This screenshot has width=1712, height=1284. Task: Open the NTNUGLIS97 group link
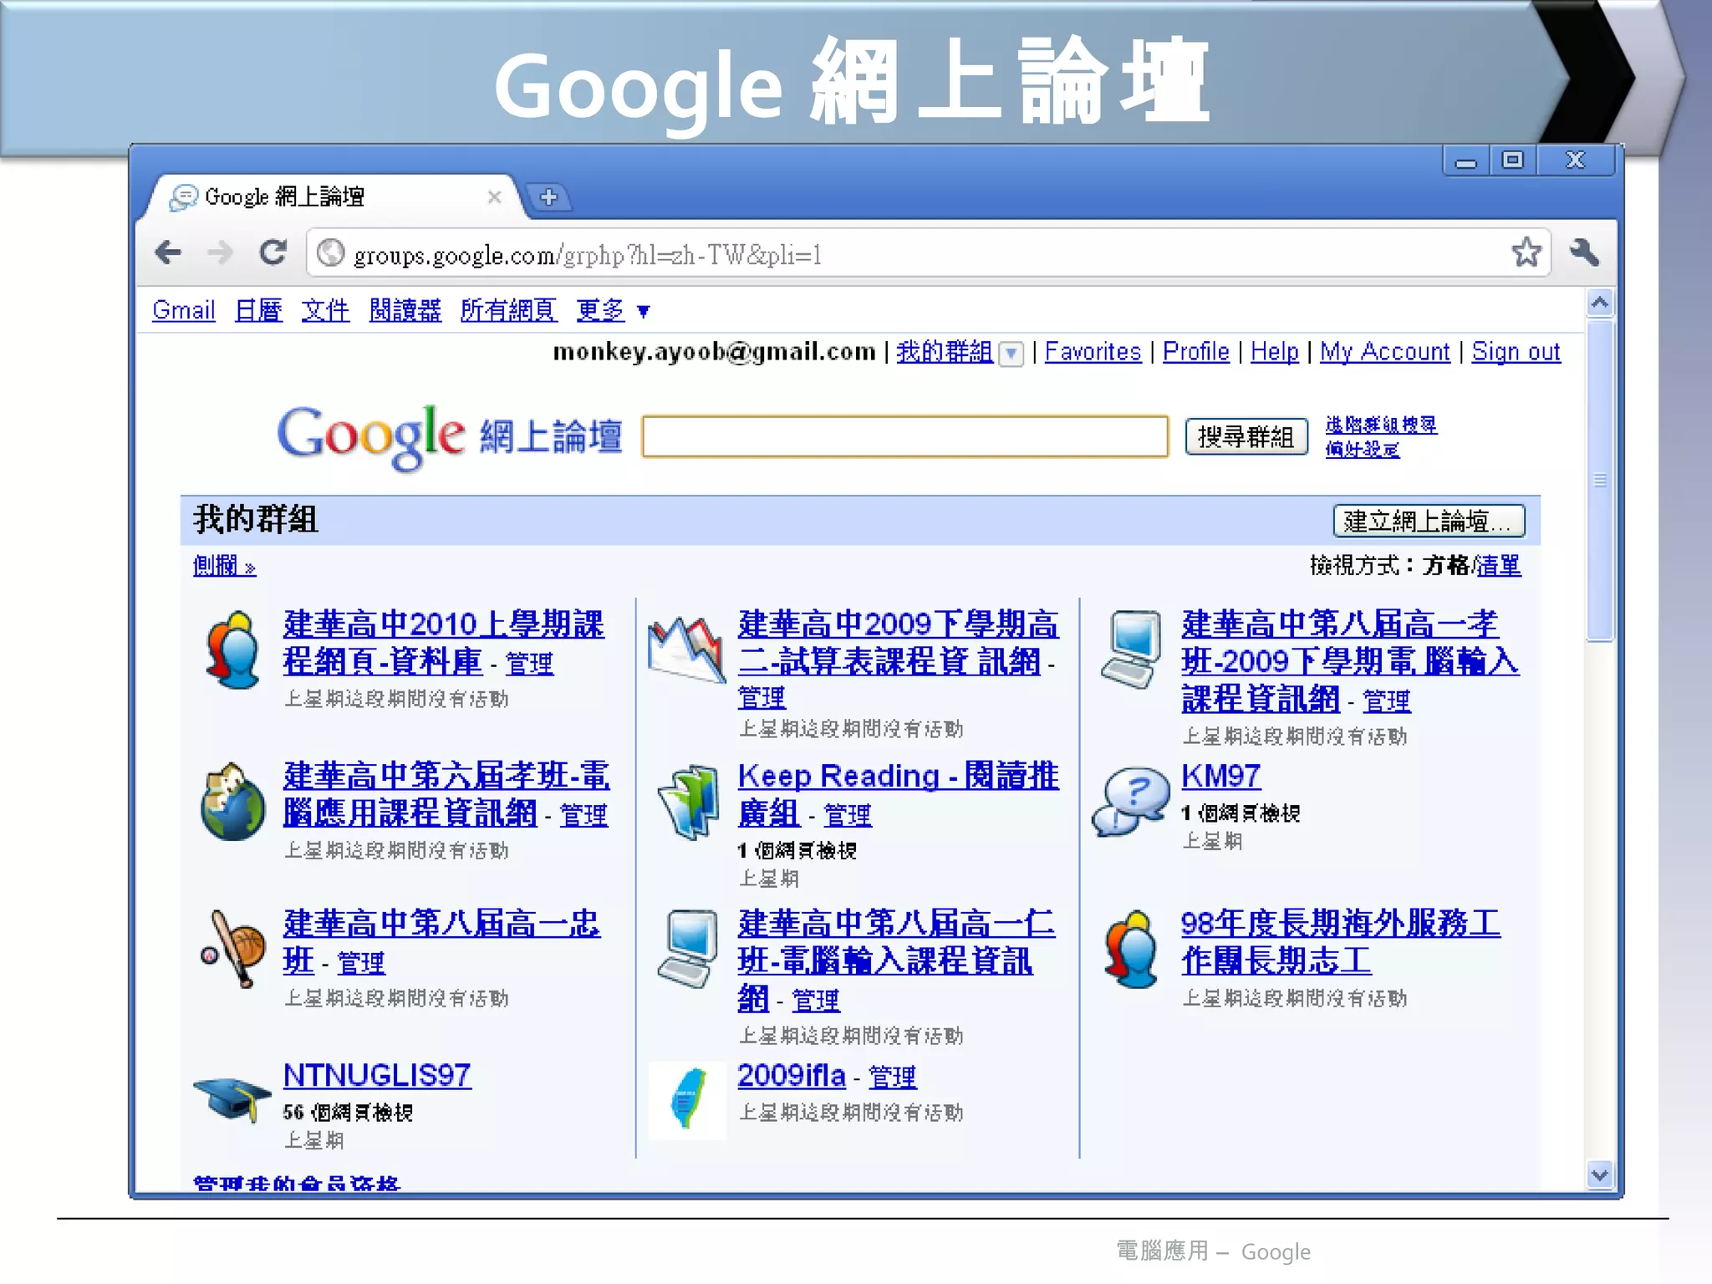pyautogui.click(x=377, y=1075)
